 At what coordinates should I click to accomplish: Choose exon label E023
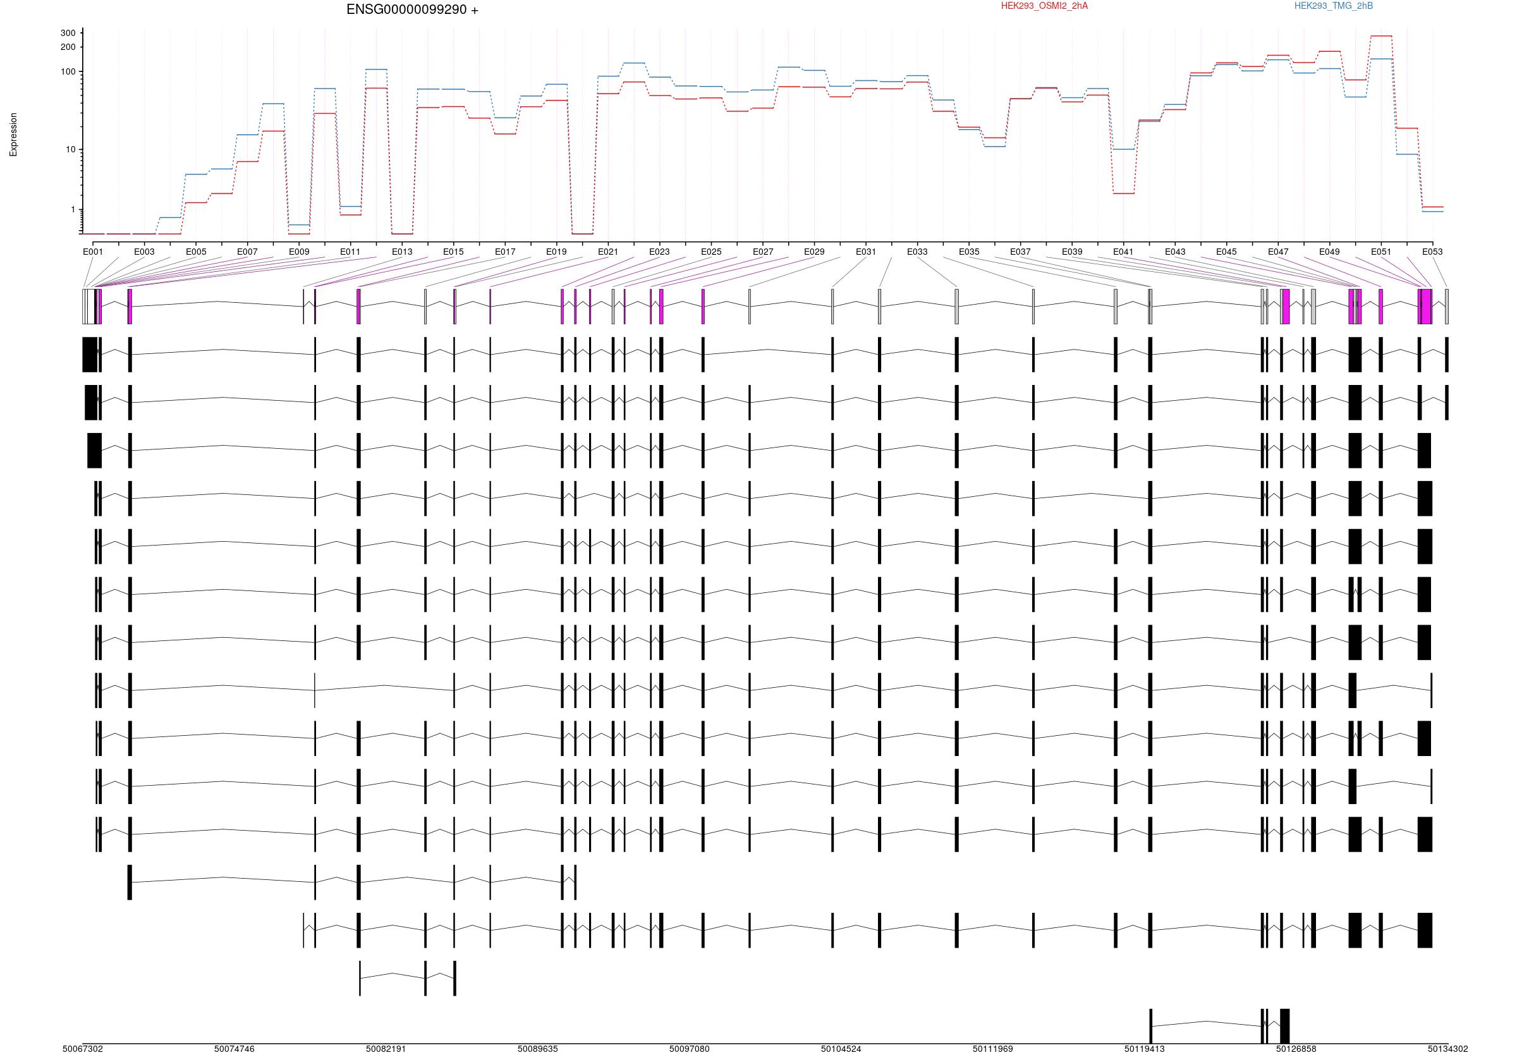click(x=659, y=252)
